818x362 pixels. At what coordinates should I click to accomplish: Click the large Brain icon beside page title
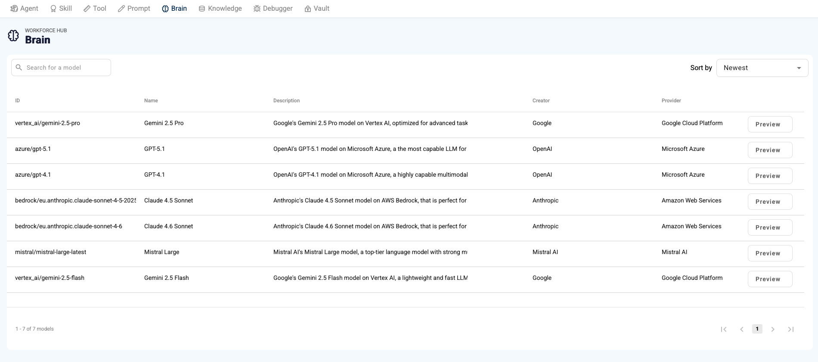pos(13,36)
